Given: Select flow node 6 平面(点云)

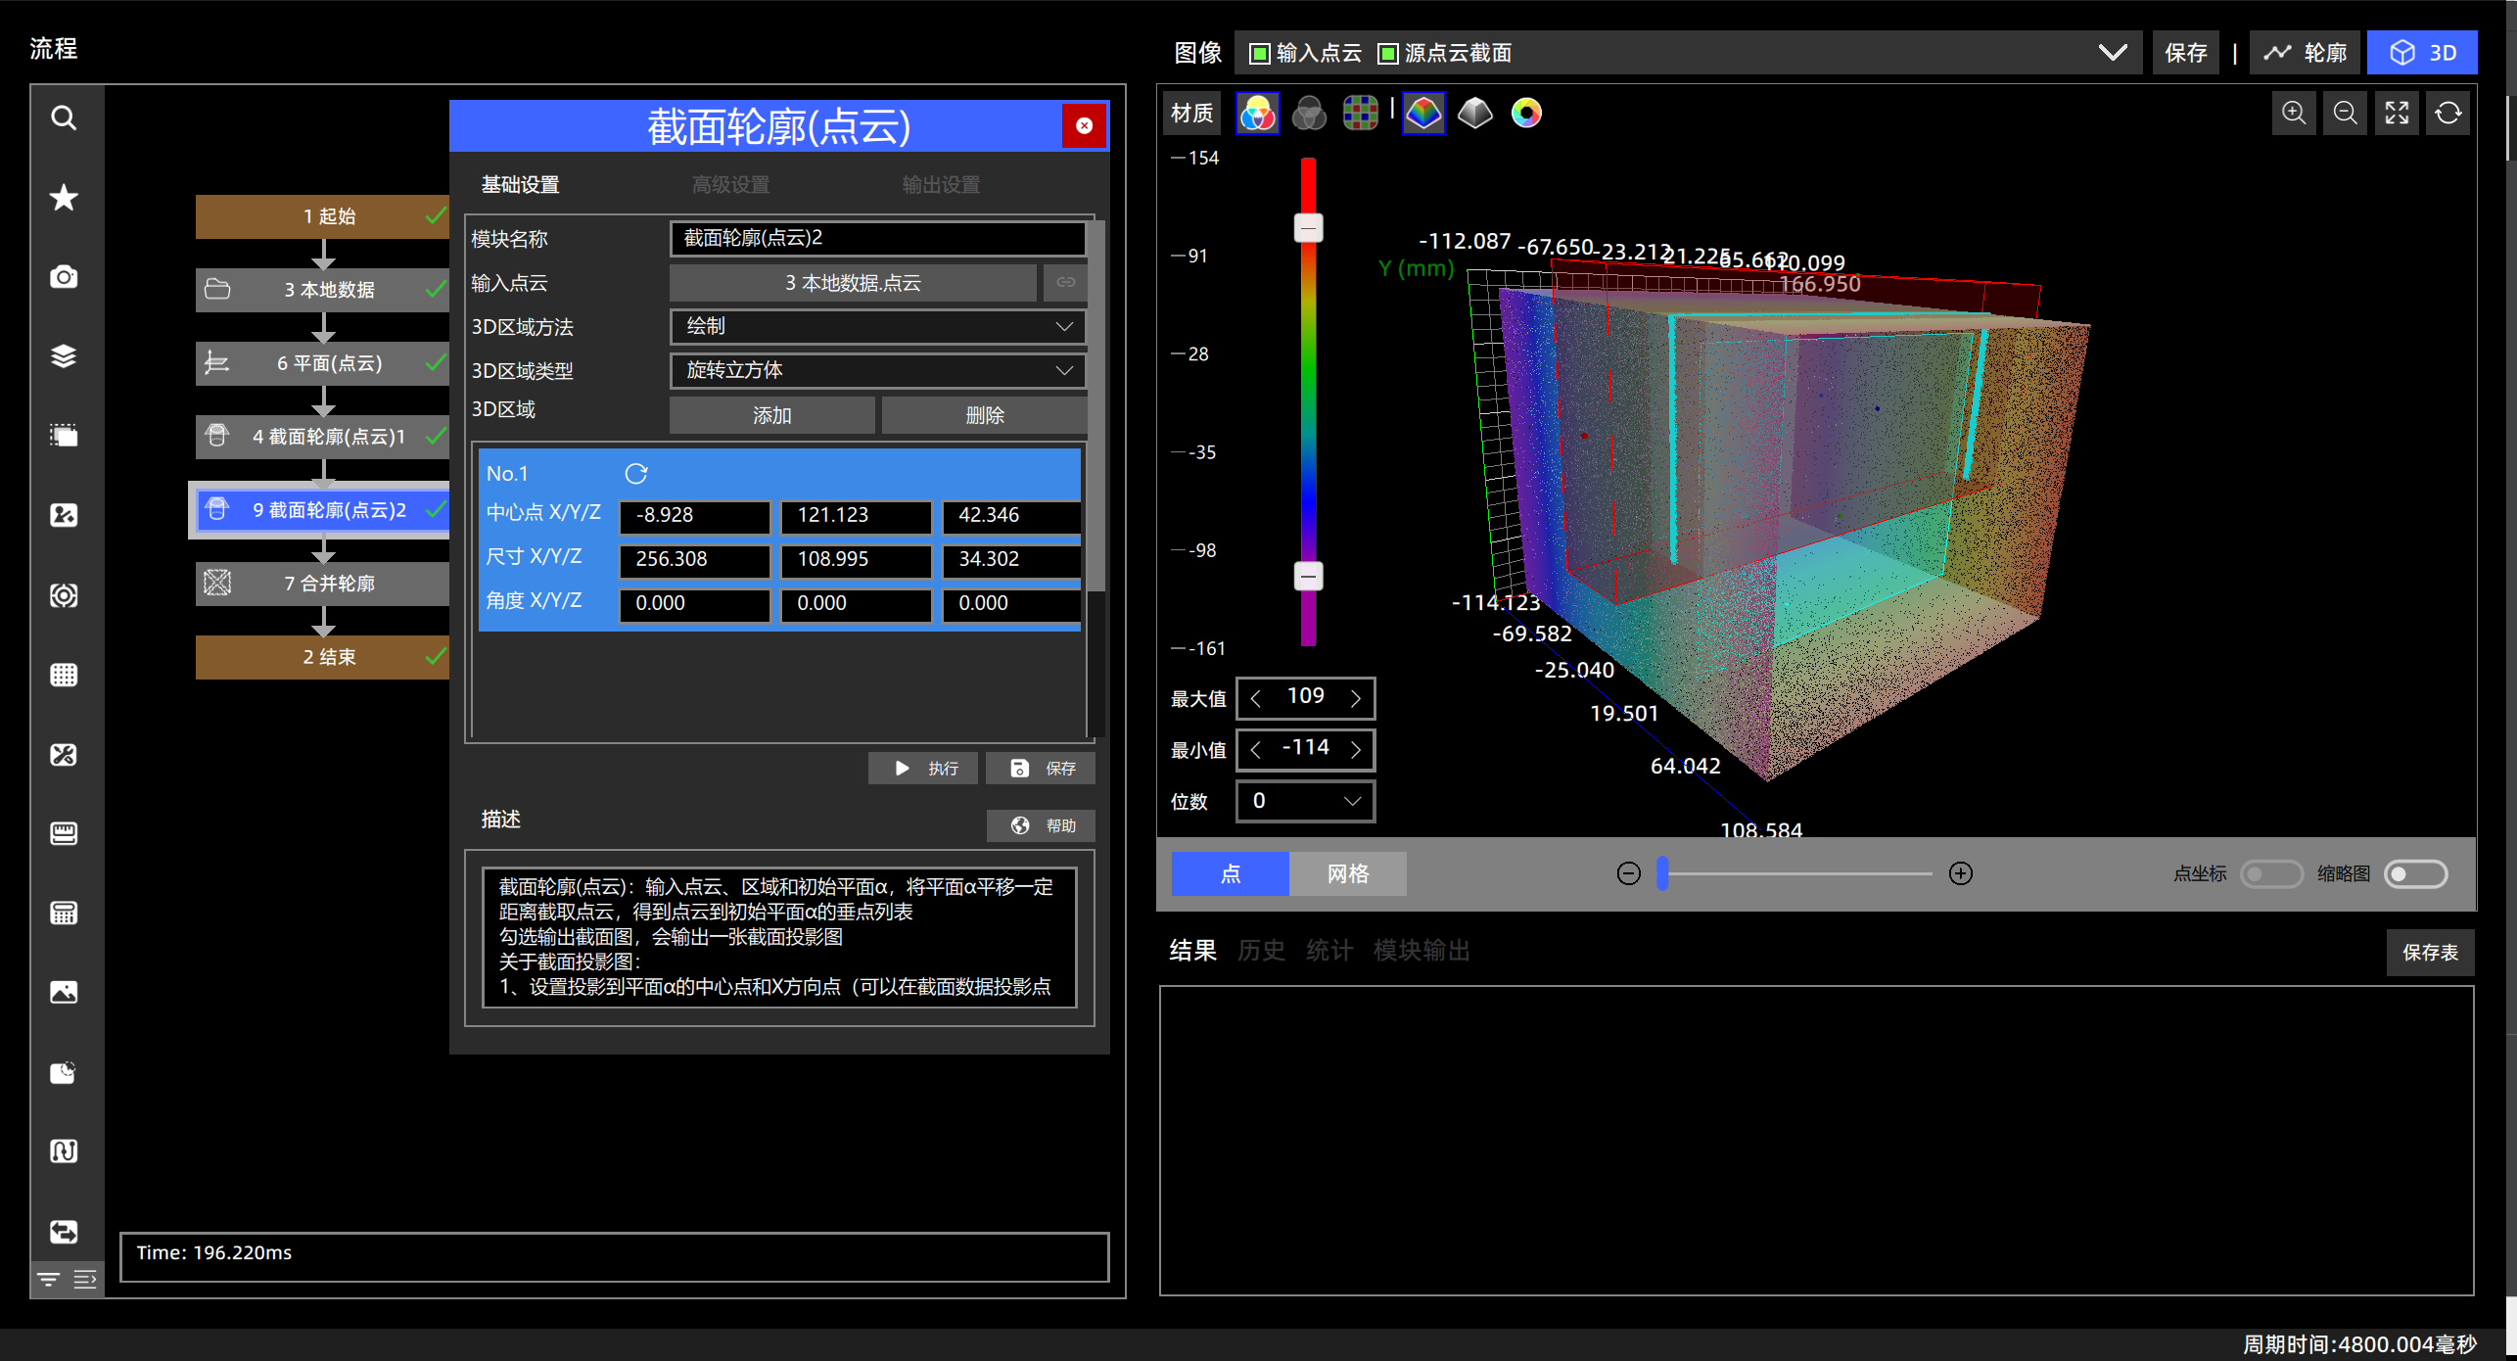Looking at the screenshot, I should (x=323, y=363).
